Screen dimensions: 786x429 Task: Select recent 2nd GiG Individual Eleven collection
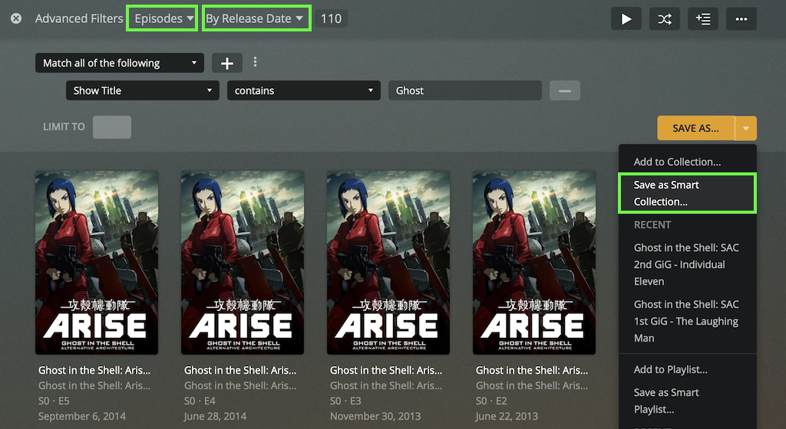[x=687, y=264]
